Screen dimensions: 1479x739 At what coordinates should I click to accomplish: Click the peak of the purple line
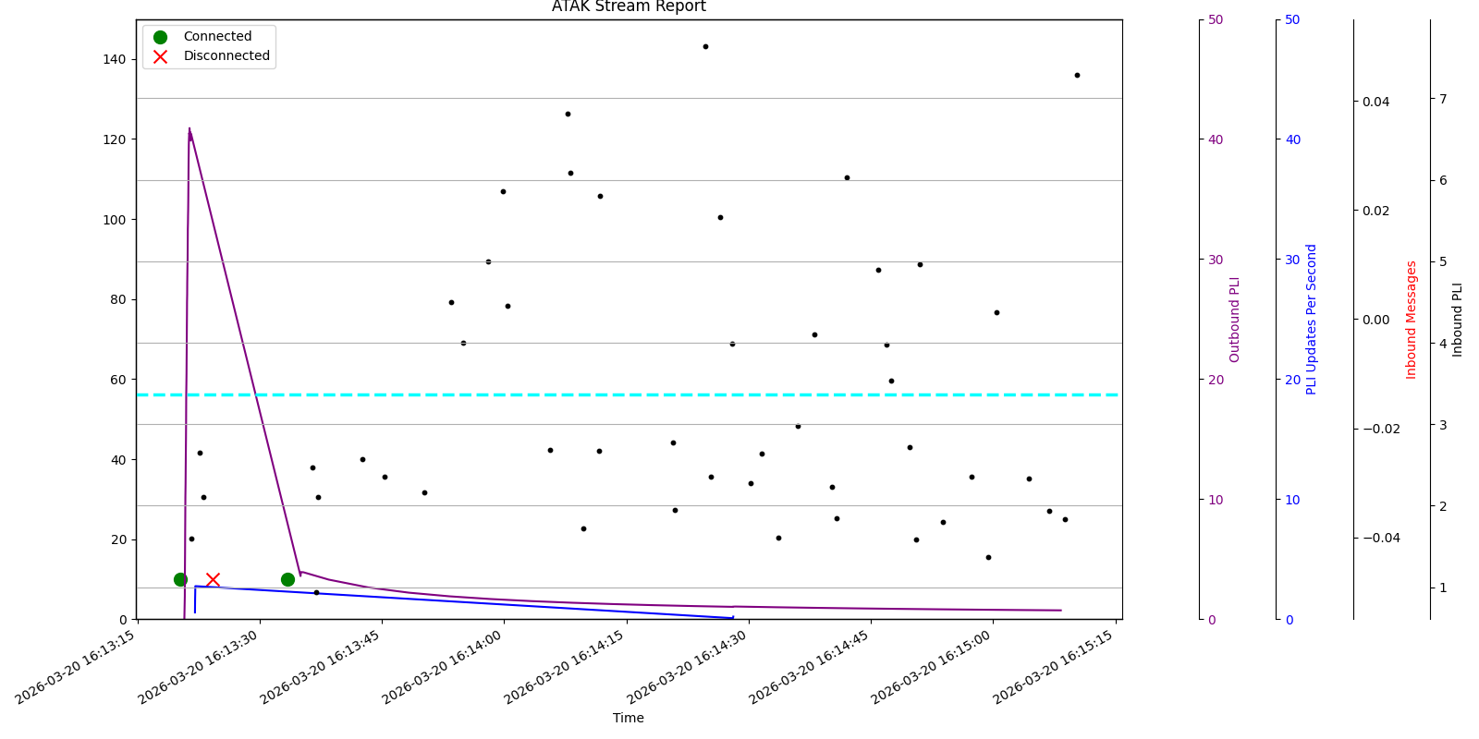[x=189, y=129]
